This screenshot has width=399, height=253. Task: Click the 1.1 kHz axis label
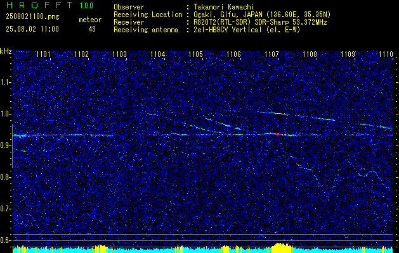(x=4, y=82)
